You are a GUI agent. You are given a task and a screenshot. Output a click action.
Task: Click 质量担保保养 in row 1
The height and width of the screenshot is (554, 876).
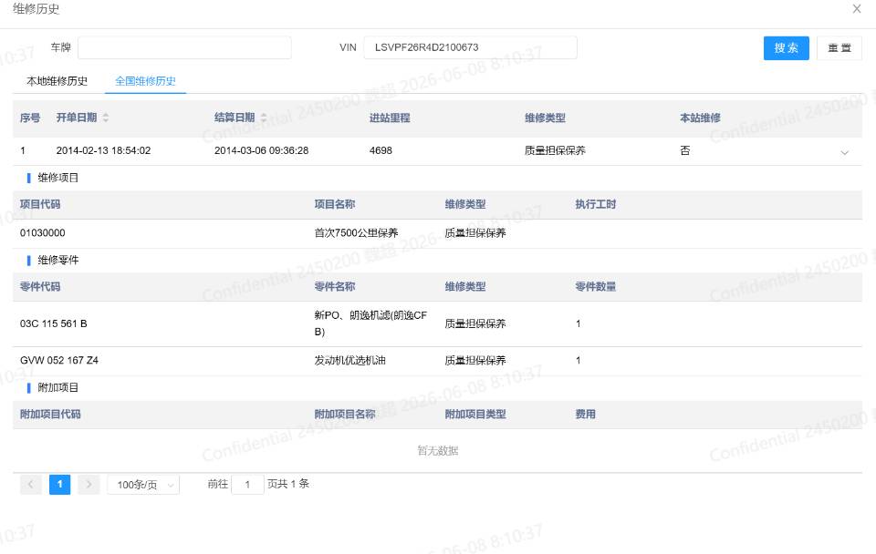pos(556,150)
